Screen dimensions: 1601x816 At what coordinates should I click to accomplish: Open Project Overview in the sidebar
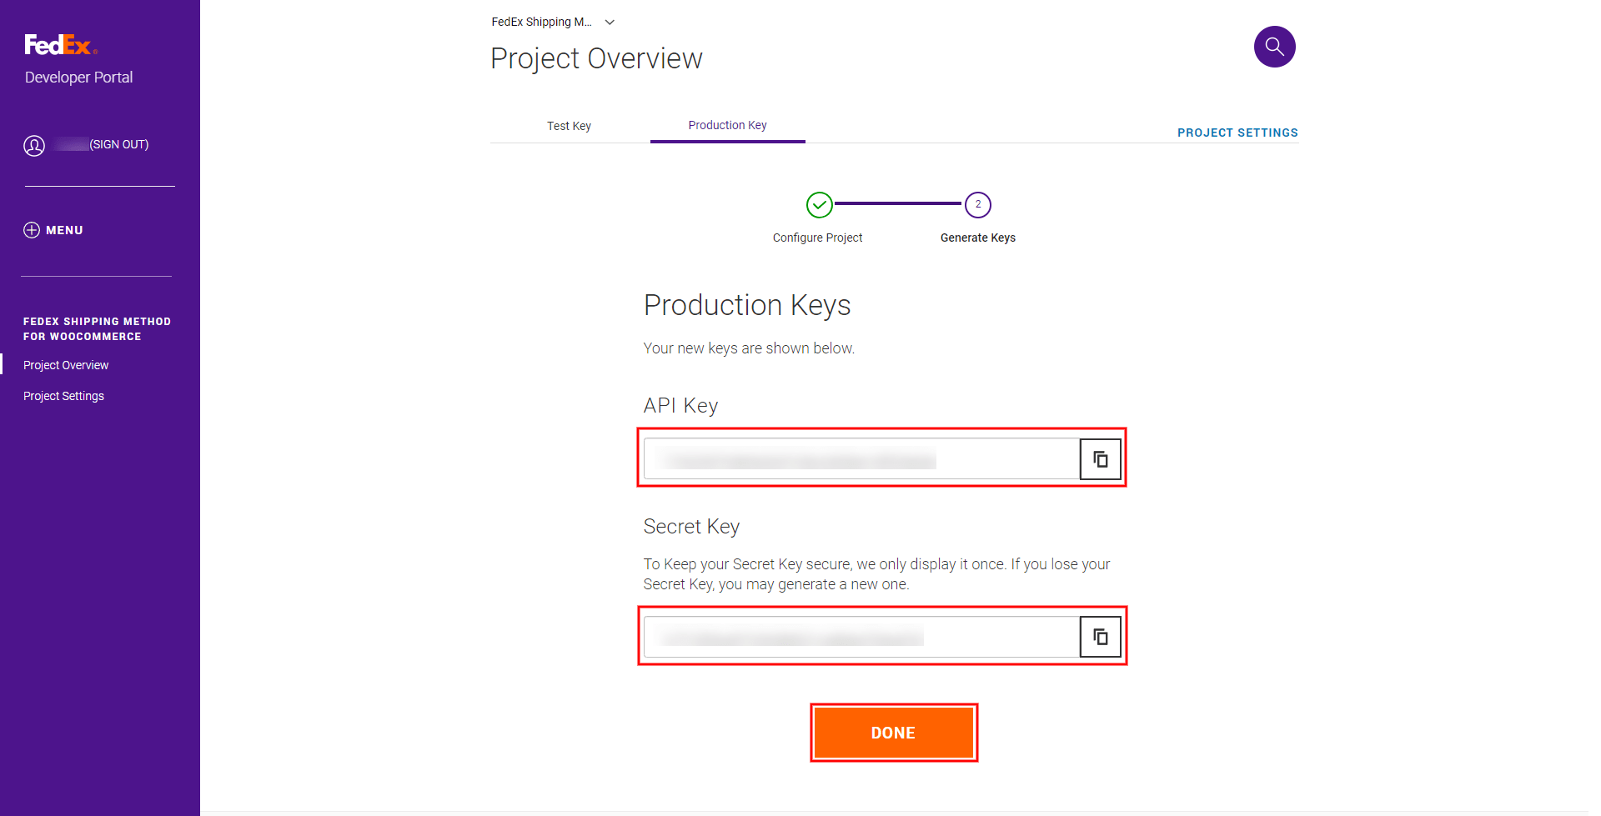pyautogui.click(x=66, y=365)
